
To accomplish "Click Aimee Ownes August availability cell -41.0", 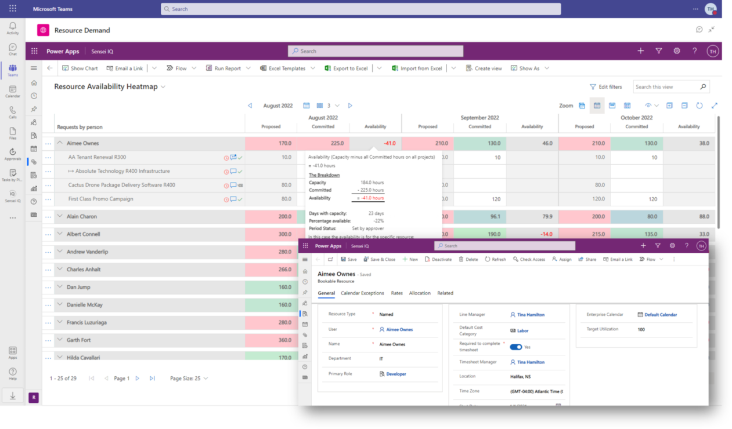I will click(376, 143).
